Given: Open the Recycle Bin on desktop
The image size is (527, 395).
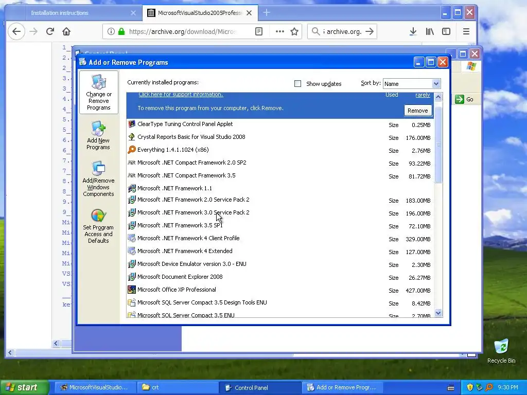Looking at the screenshot, I should click(501, 351).
